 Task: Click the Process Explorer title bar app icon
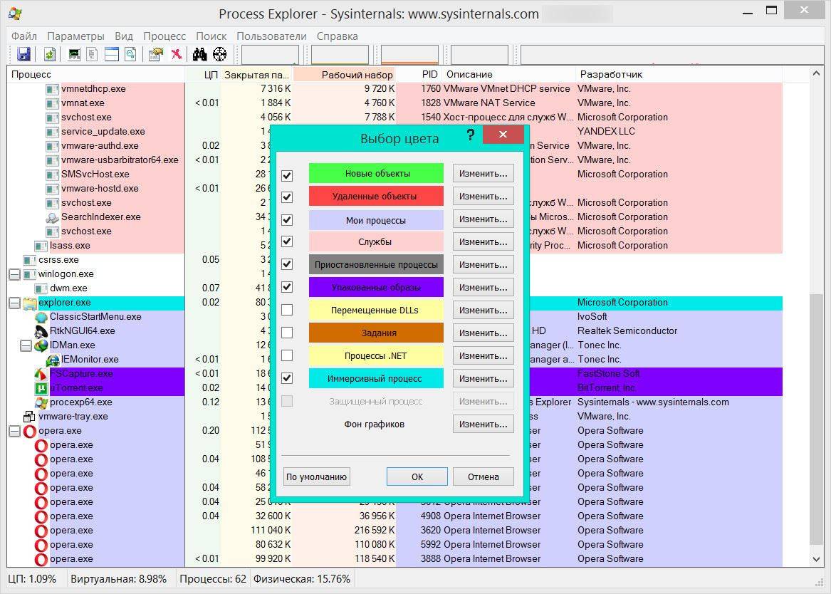16,14
